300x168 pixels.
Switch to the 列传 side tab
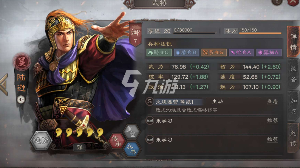tap(293, 138)
